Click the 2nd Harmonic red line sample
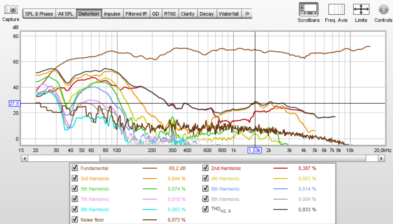Screen dimensions: 393x224 point(280,168)
